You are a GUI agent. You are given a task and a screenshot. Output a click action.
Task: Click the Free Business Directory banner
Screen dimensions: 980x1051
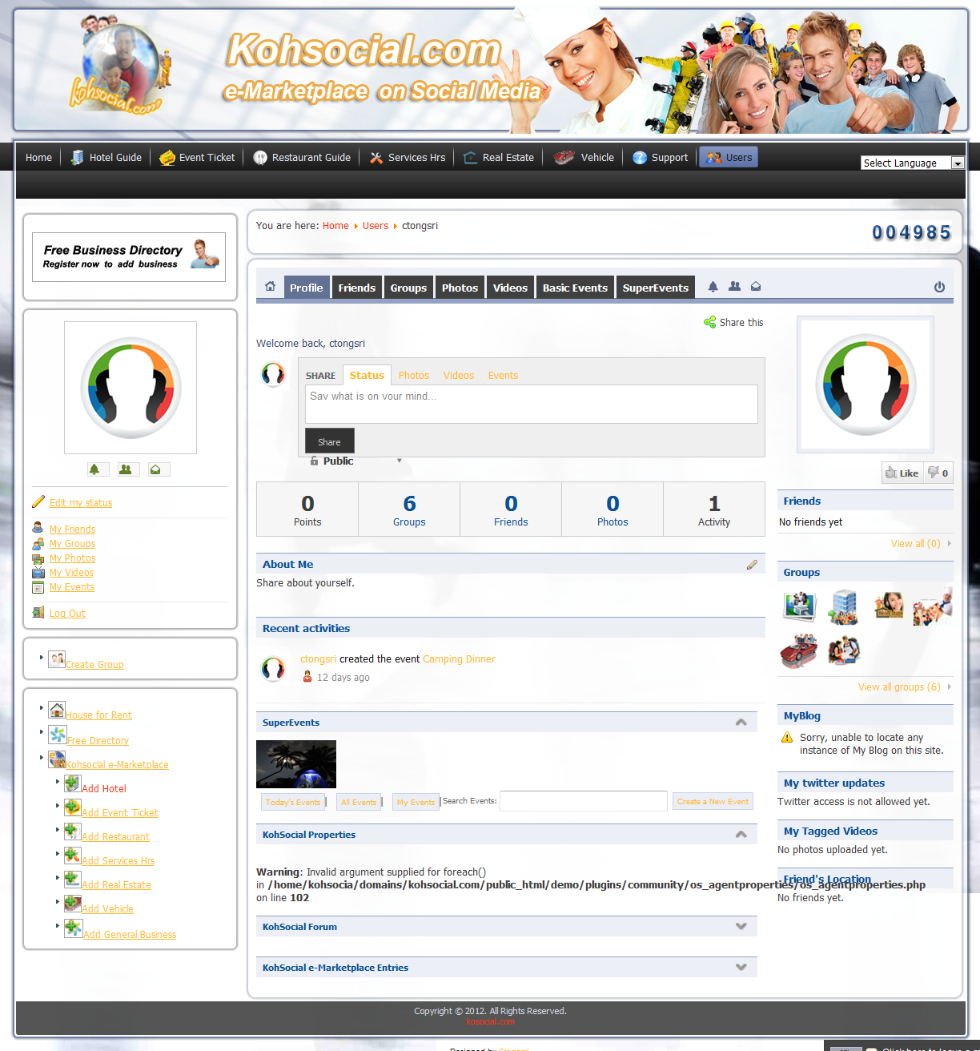click(129, 256)
